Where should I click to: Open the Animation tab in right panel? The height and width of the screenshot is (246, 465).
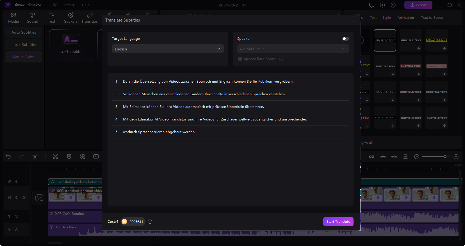pyautogui.click(x=405, y=18)
